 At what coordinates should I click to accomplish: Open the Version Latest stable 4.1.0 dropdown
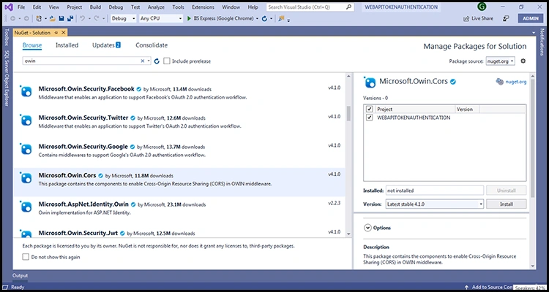pyautogui.click(x=435, y=204)
